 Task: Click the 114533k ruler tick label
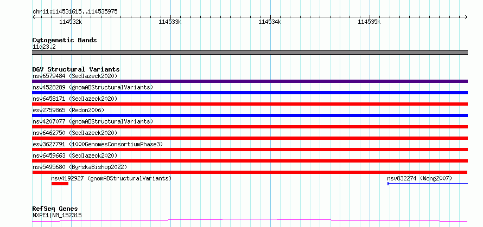[x=170, y=22]
